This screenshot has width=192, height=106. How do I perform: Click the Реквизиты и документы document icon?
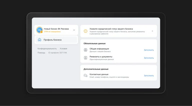pyautogui.click(x=85, y=58)
